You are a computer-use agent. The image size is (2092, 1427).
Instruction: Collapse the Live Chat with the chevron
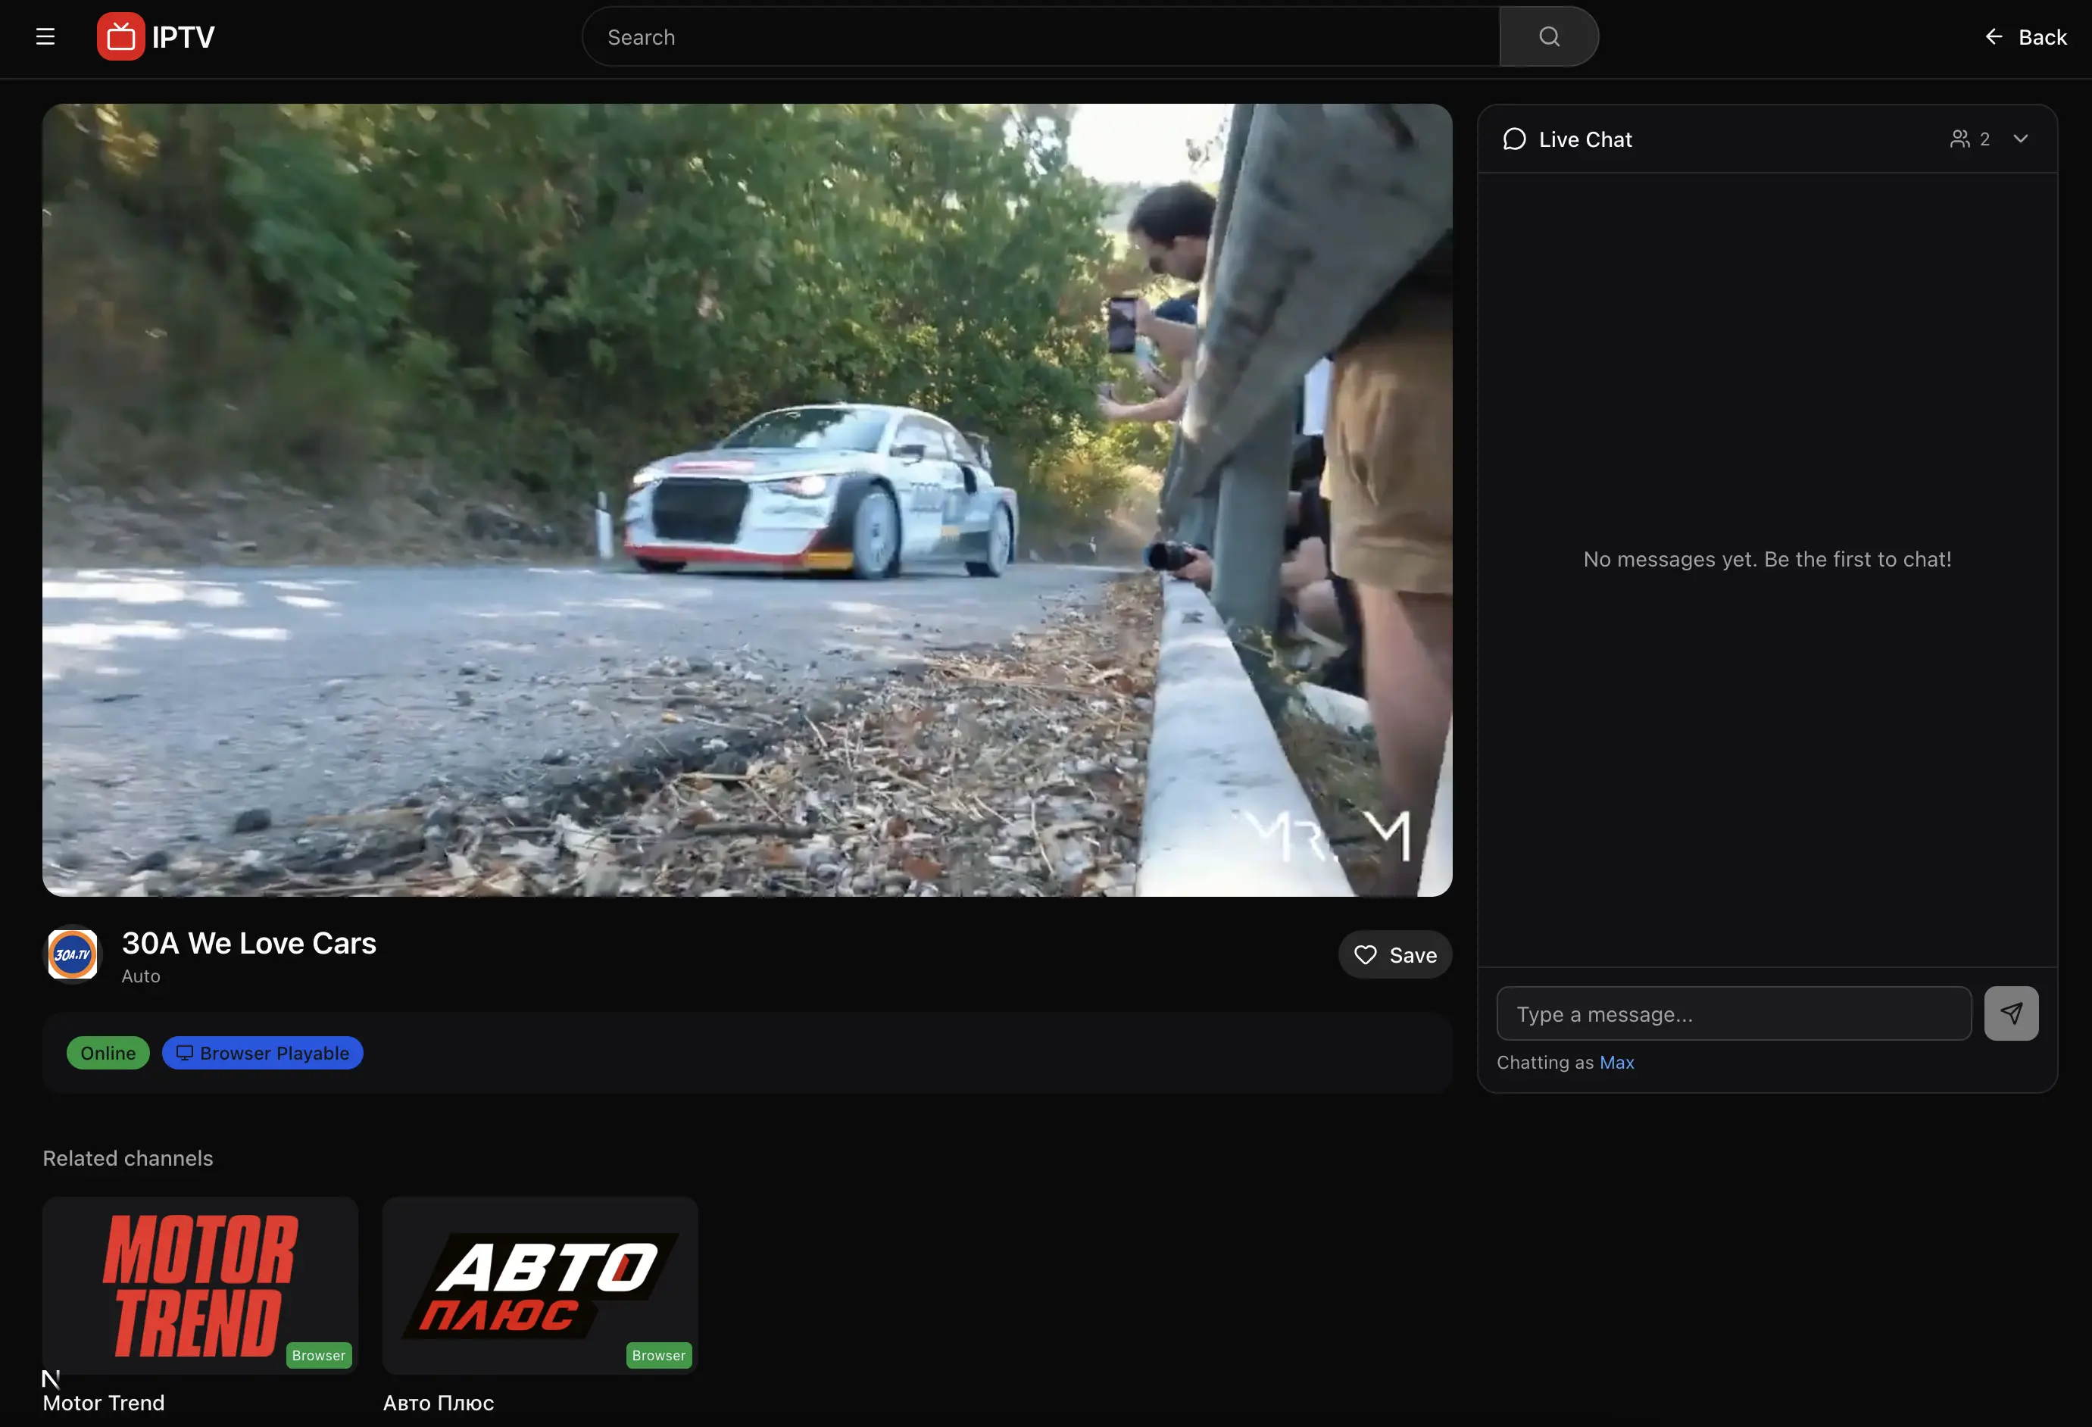coord(2021,139)
